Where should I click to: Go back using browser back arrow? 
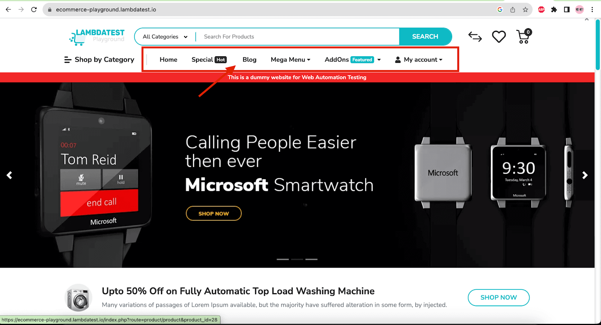pos(8,9)
